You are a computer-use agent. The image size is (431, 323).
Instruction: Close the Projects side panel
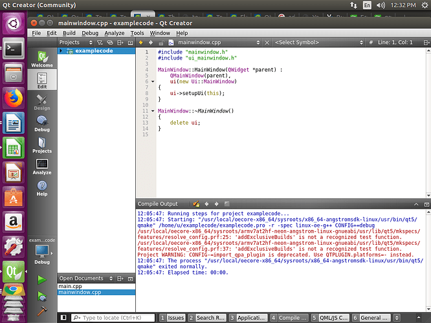click(x=131, y=43)
